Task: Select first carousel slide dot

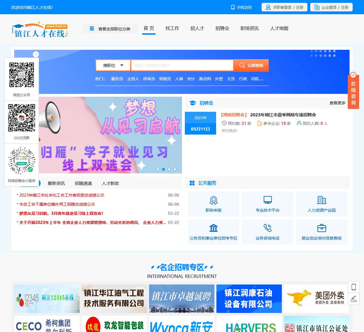Action: [x=158, y=169]
